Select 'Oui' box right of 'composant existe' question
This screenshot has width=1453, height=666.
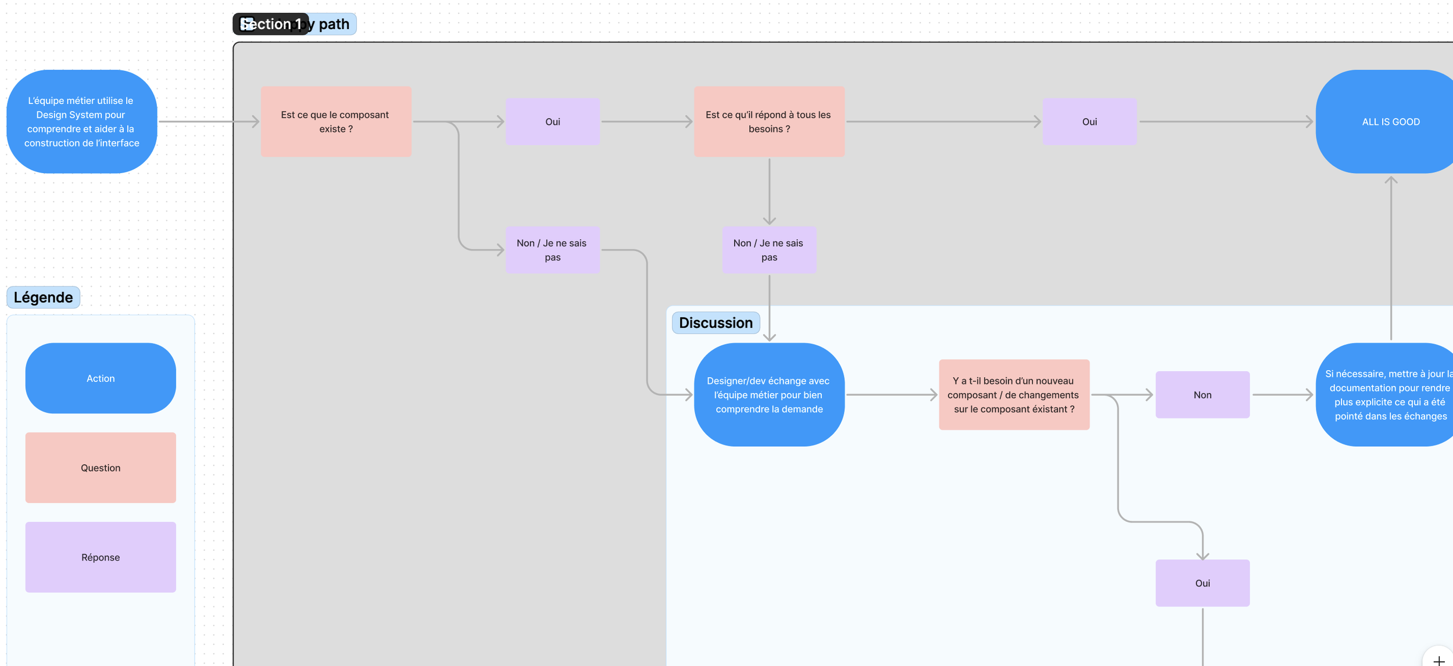[x=552, y=121]
